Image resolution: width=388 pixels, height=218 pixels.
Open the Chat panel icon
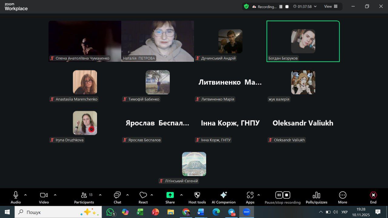click(117, 195)
